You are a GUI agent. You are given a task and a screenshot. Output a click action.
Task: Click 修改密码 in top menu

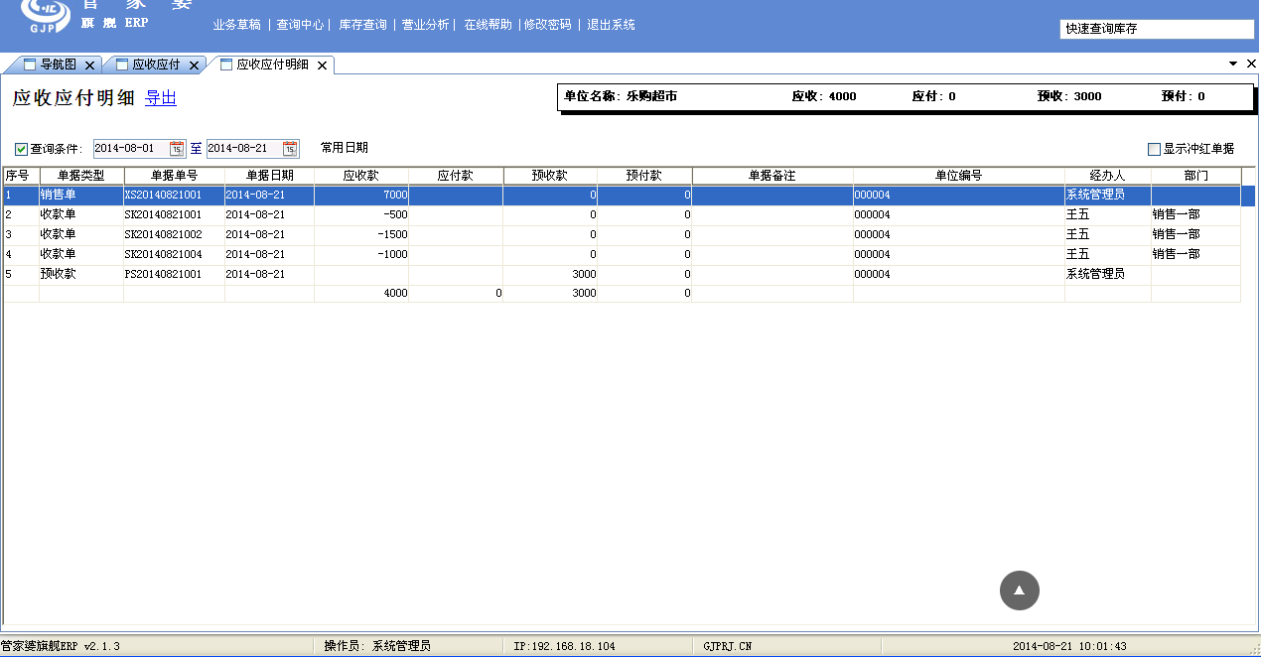(548, 25)
